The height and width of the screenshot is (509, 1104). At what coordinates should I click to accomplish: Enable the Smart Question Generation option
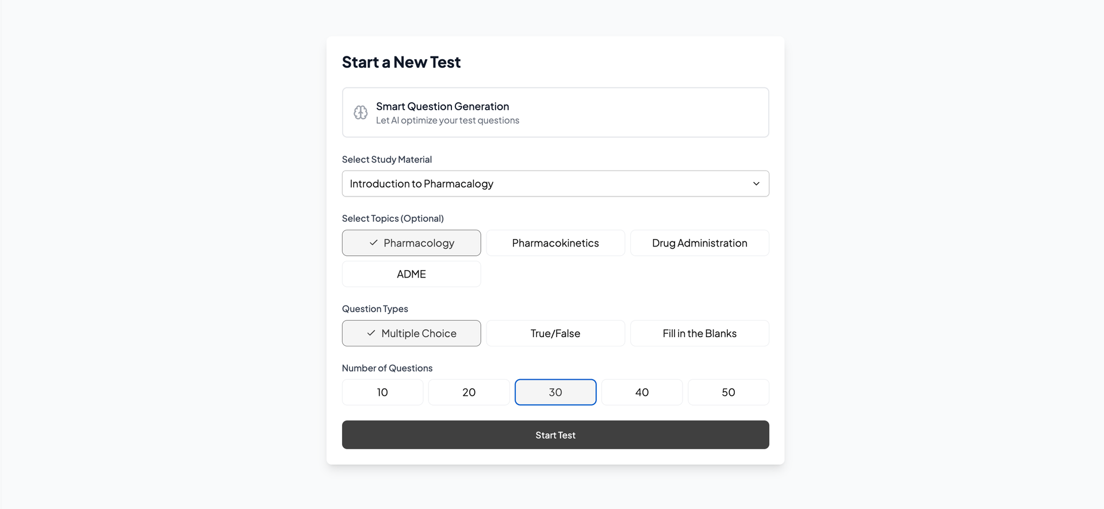[555, 113]
